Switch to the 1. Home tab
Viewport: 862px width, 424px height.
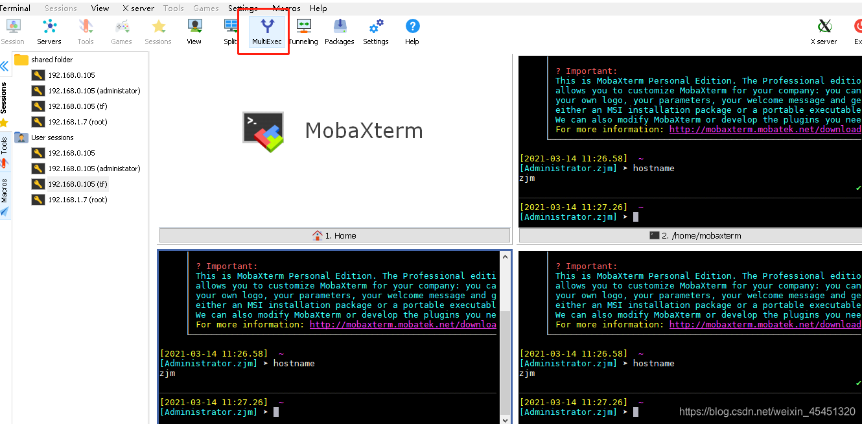click(x=334, y=235)
